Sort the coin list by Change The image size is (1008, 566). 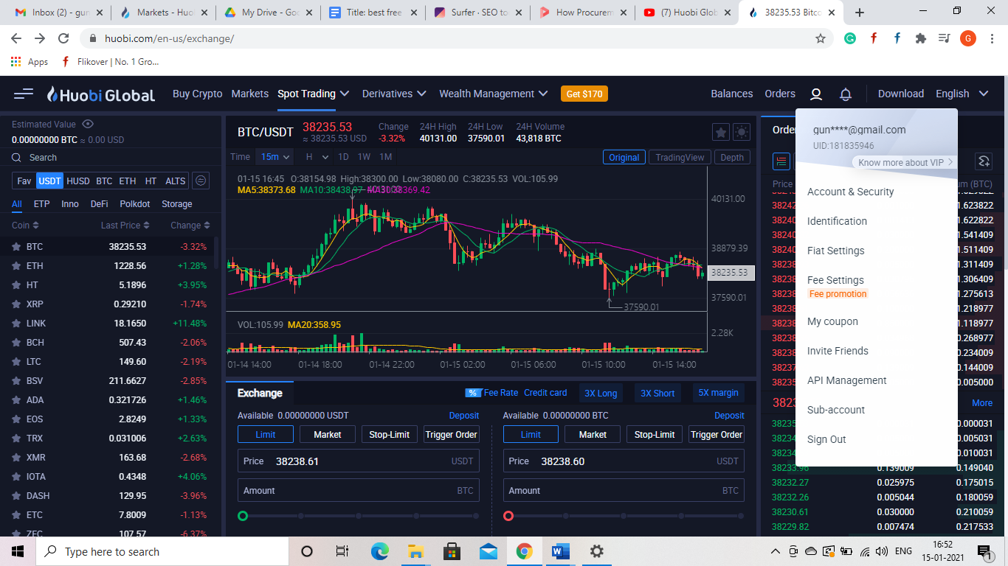click(x=190, y=226)
